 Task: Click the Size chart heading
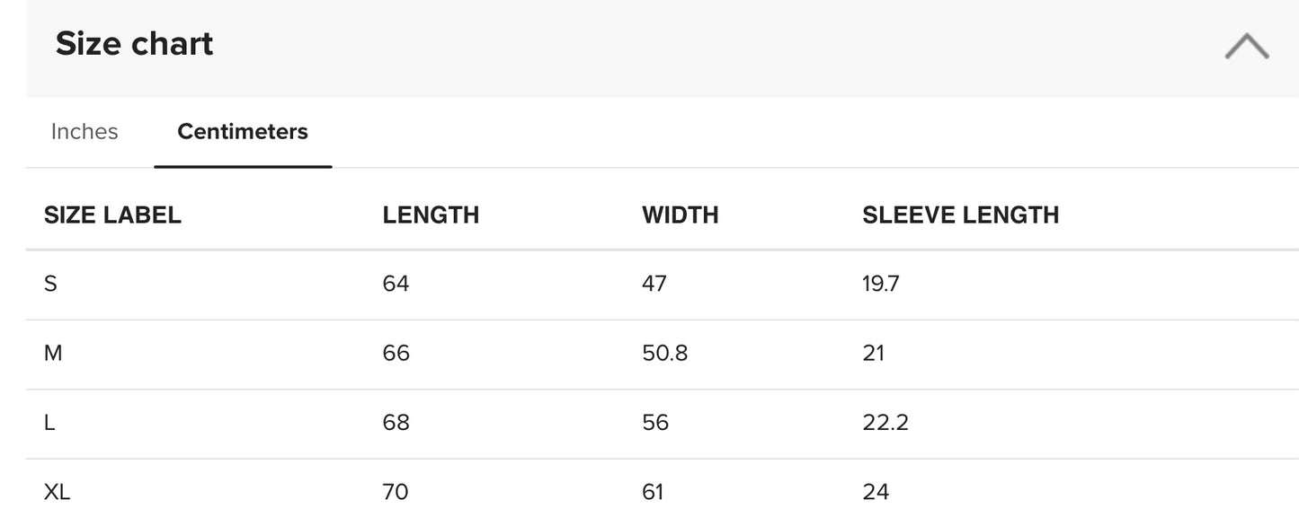(134, 44)
